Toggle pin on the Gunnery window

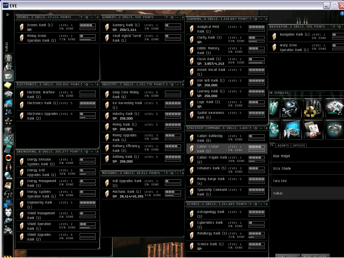[x=167, y=17]
